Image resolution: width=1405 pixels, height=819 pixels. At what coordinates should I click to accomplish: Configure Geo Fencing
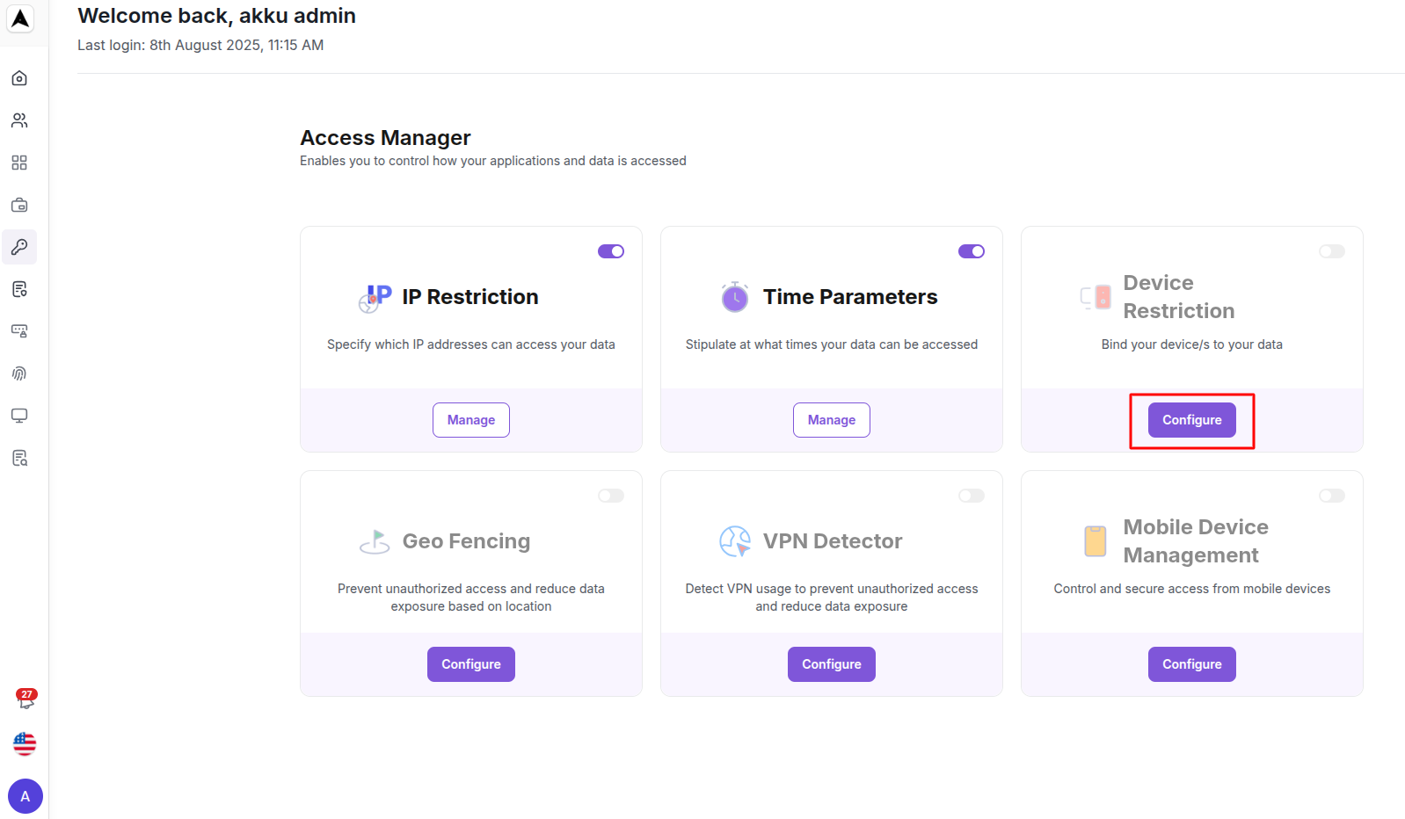(471, 664)
